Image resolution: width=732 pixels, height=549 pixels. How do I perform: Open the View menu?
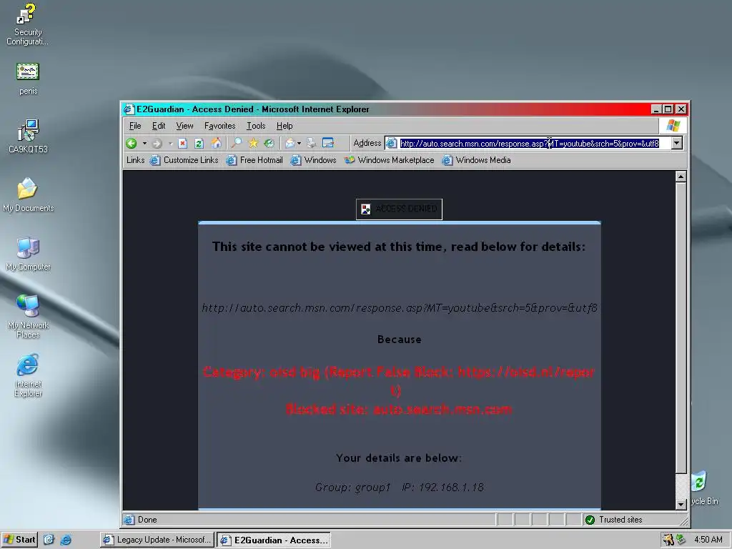click(185, 126)
